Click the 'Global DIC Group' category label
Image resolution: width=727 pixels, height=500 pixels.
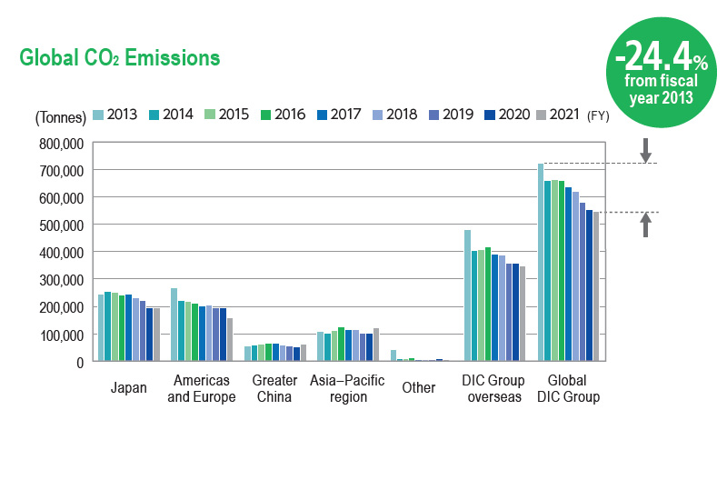[568, 389]
